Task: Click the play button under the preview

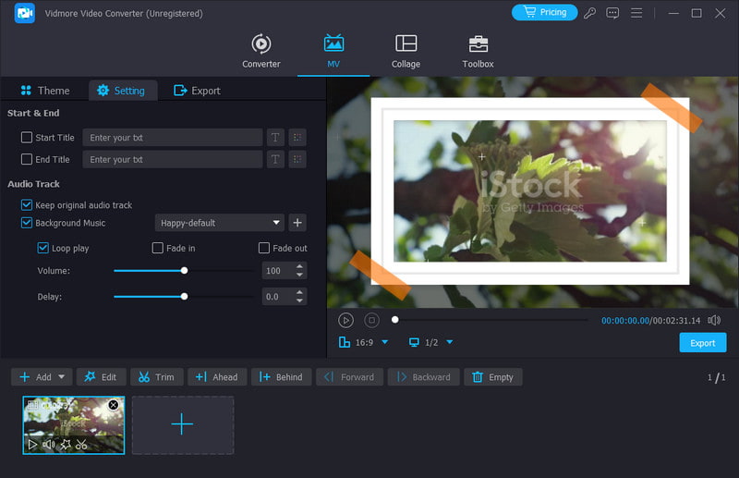Action: pyautogui.click(x=345, y=320)
